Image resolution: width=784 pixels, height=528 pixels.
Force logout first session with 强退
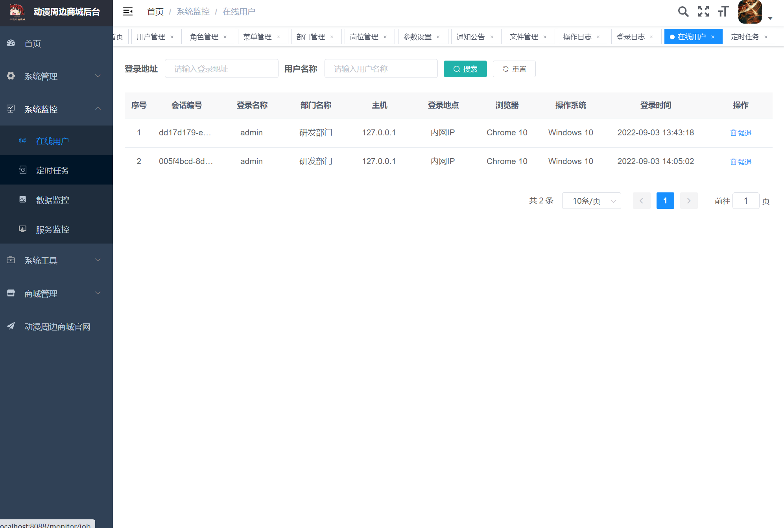741,133
